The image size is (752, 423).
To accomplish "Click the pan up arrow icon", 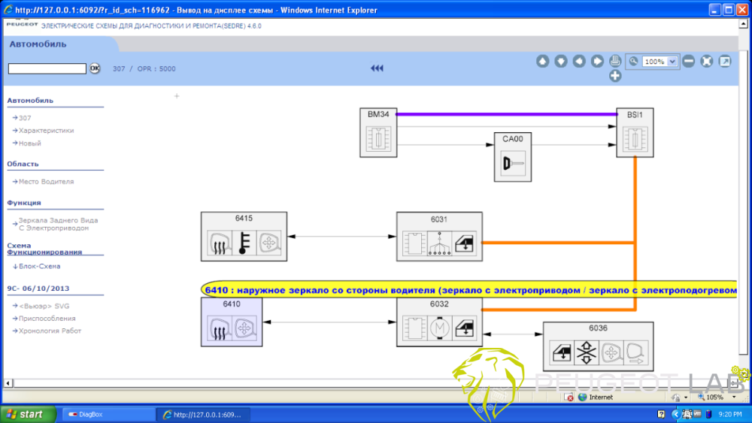I will pos(543,62).
